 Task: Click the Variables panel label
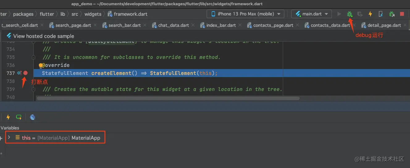coord(10,128)
